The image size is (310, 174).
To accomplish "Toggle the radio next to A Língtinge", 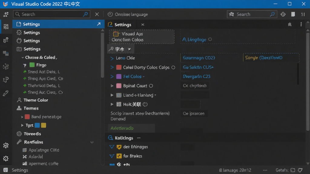I will tap(210, 39).
